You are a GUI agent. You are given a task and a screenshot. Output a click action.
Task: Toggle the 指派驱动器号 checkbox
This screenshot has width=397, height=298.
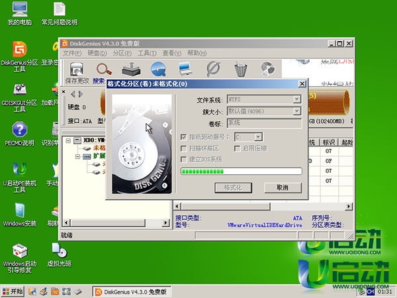point(184,137)
